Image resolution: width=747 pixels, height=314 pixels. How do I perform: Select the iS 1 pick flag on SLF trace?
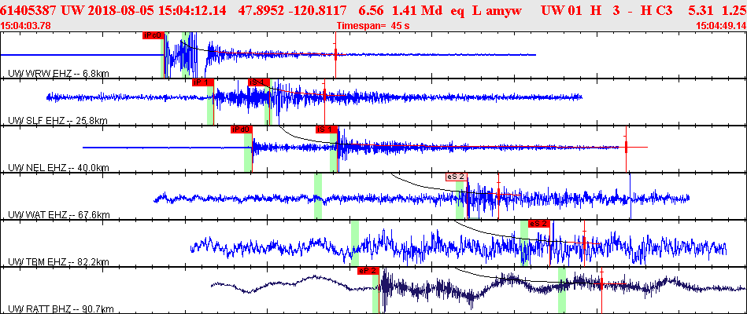pyautogui.click(x=259, y=82)
